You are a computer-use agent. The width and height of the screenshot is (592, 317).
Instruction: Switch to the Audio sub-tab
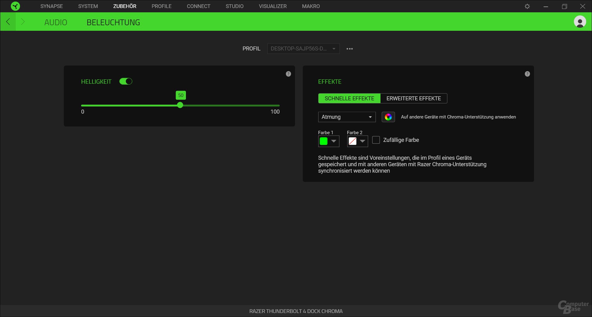(55, 22)
